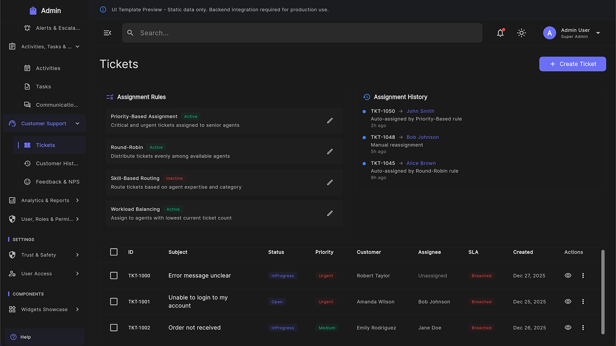Image resolution: width=616 pixels, height=346 pixels.
Task: Check the TKT-1000 row checkbox
Action: click(x=114, y=275)
